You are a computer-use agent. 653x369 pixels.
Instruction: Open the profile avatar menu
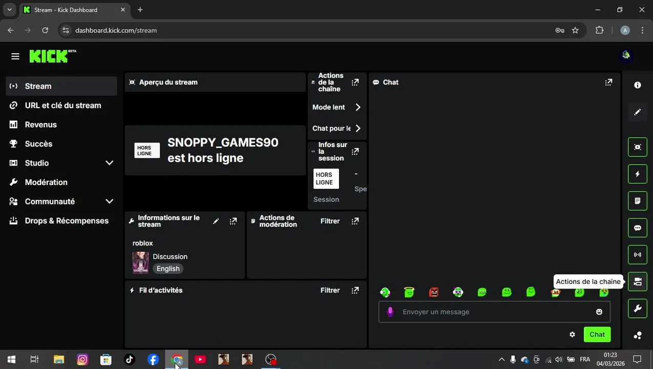coord(626,55)
